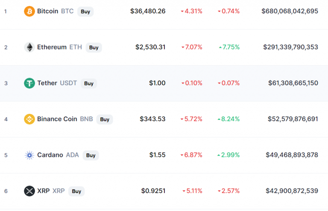
Task: Open the Binance Coin name link
Action: [57, 119]
